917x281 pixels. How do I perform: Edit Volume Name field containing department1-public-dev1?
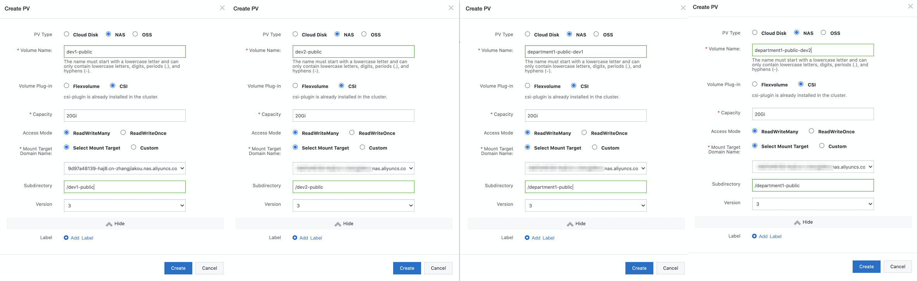click(x=585, y=52)
